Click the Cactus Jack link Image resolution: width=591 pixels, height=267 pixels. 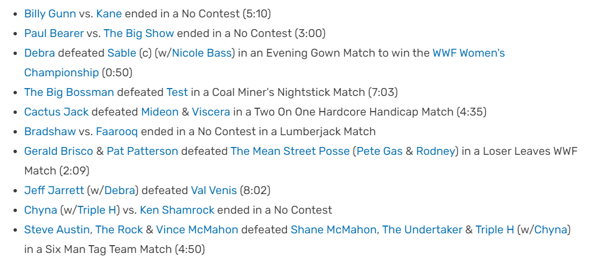click(57, 112)
